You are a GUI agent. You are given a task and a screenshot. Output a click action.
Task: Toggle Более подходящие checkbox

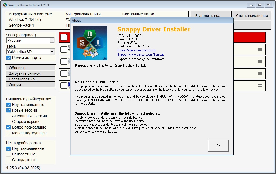tap(8, 127)
